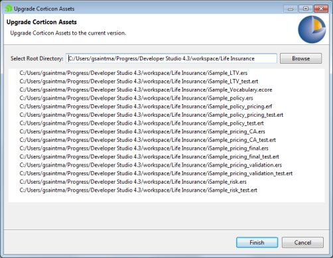Select the iSample_policy_pricing.erf file path
Viewport: 333px width, 258px height.
[146, 107]
